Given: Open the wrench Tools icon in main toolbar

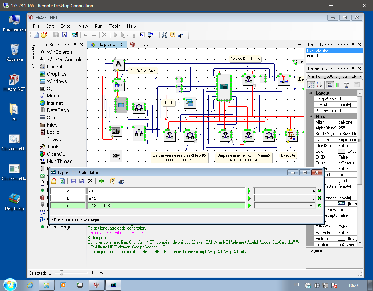Looking at the screenshot, I should [164, 35].
